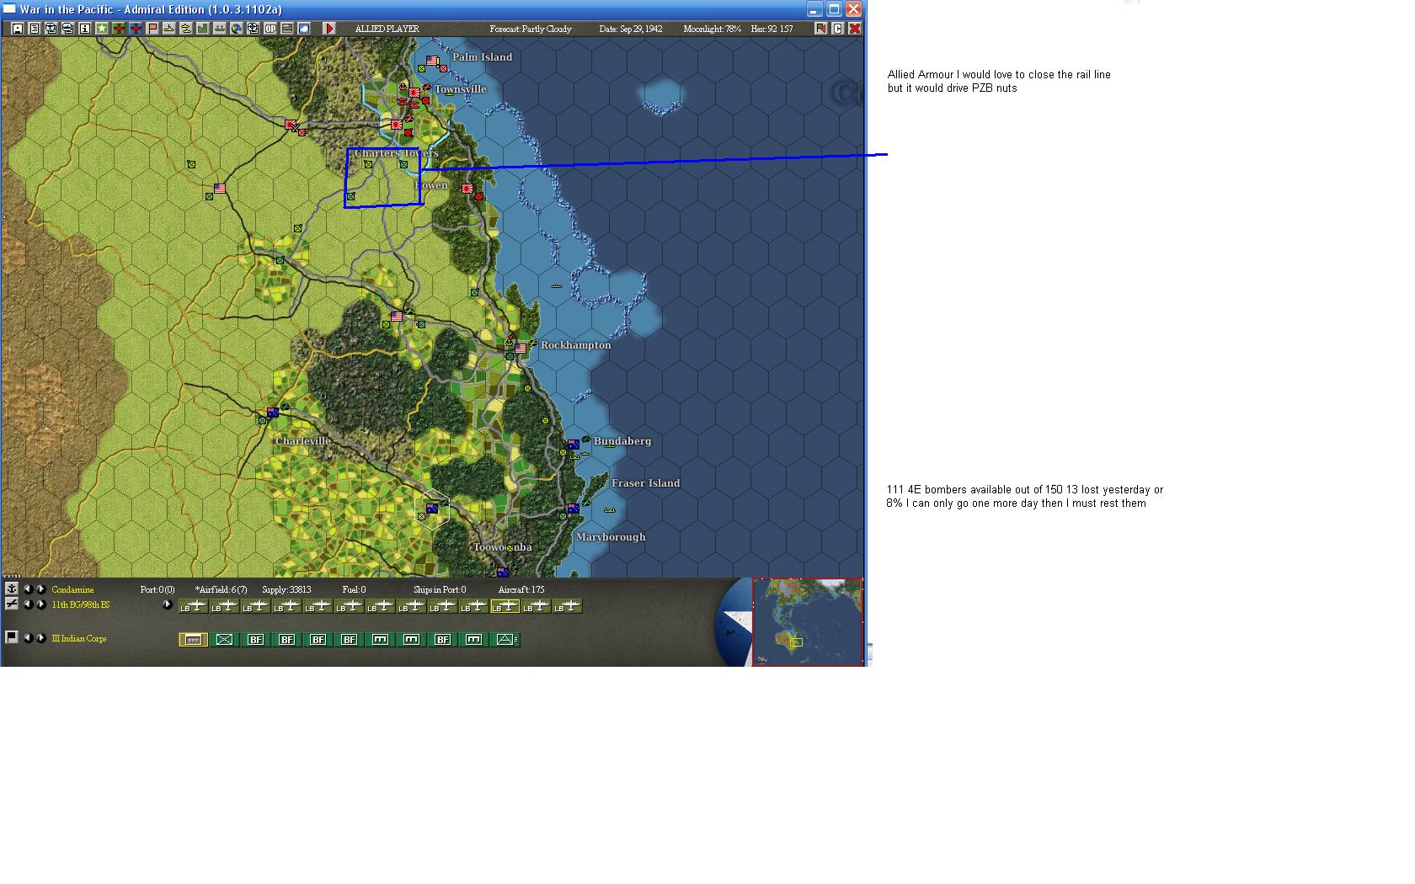Click the anchor base icon beside Condamine
The image size is (1415, 884).
pyautogui.click(x=12, y=588)
